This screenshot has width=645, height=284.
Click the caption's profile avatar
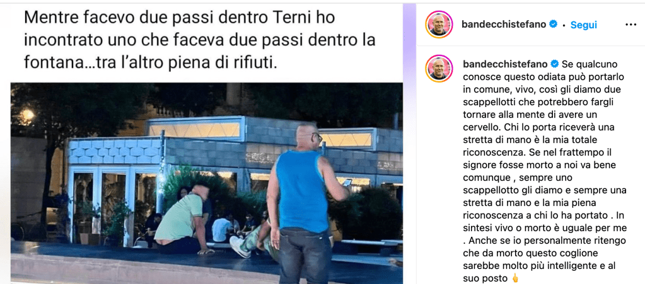click(439, 69)
